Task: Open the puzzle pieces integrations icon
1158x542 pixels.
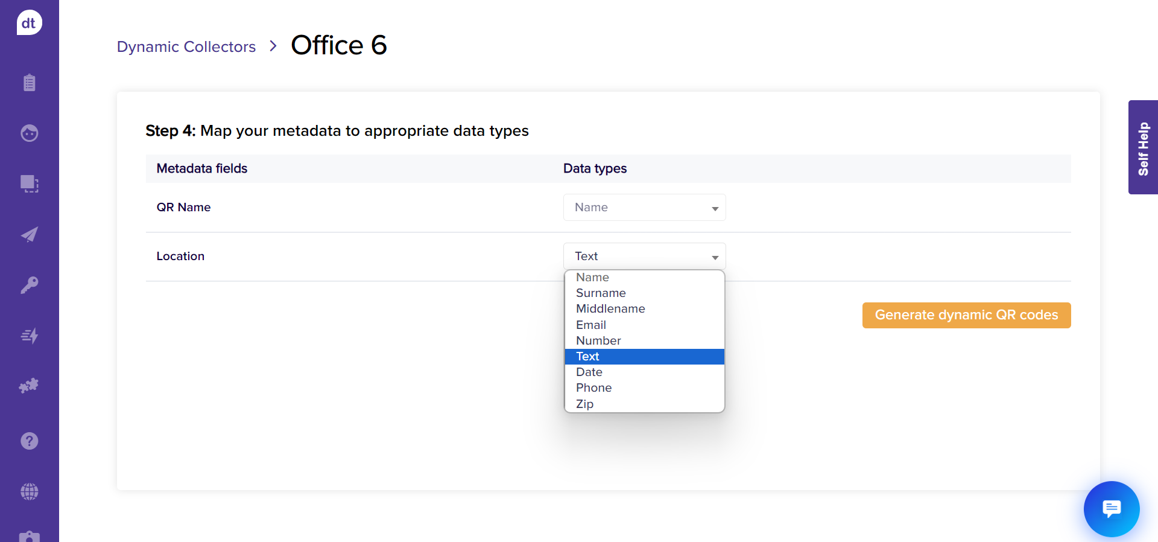Action: click(29, 386)
